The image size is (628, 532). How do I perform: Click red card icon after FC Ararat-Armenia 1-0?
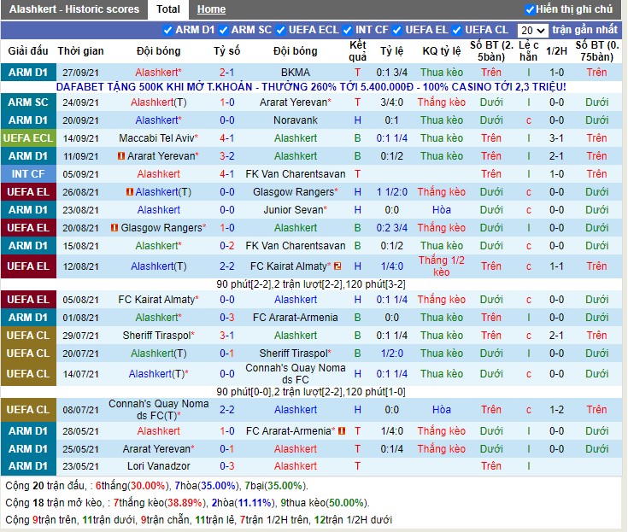(x=341, y=431)
